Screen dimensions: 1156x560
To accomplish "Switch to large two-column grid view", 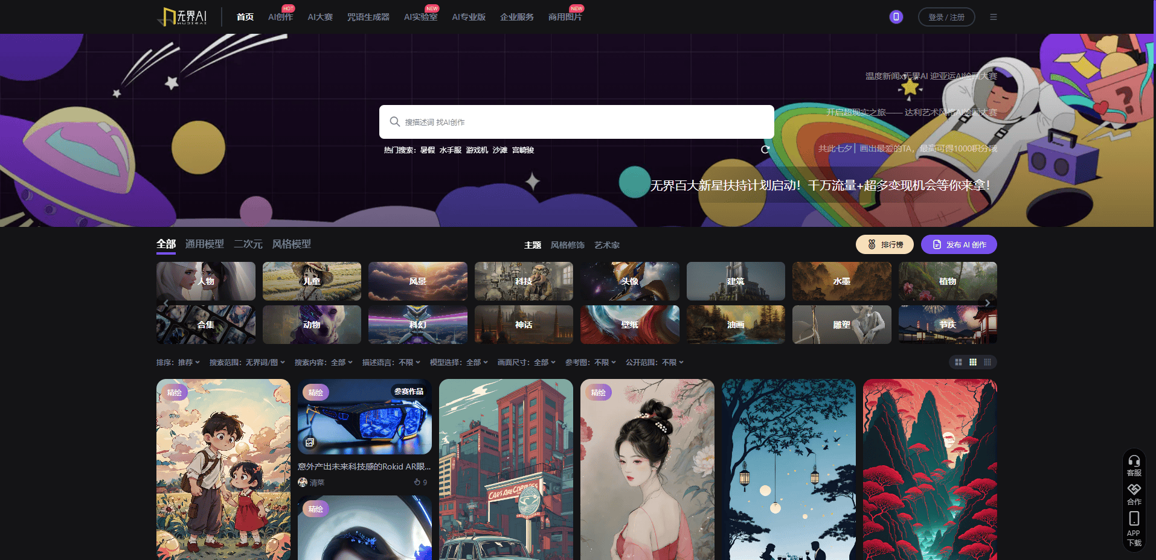I will coord(959,362).
